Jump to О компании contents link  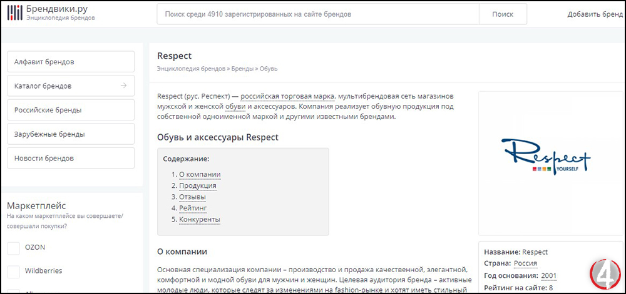coord(200,174)
